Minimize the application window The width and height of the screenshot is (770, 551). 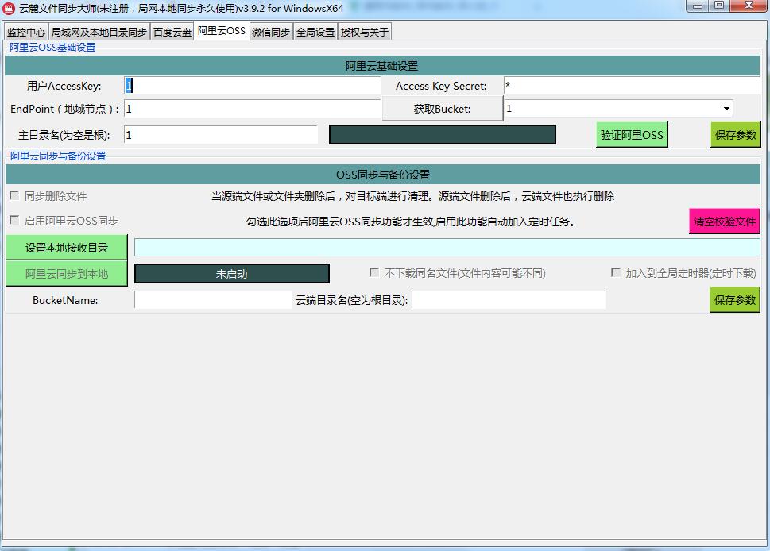click(x=698, y=6)
